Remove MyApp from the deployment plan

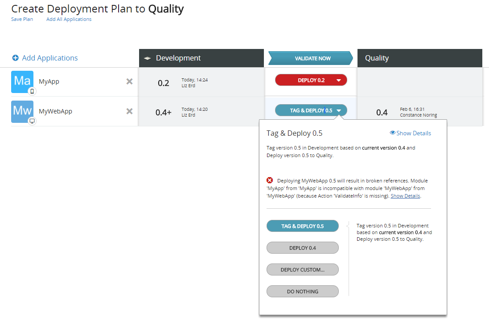coord(129,81)
